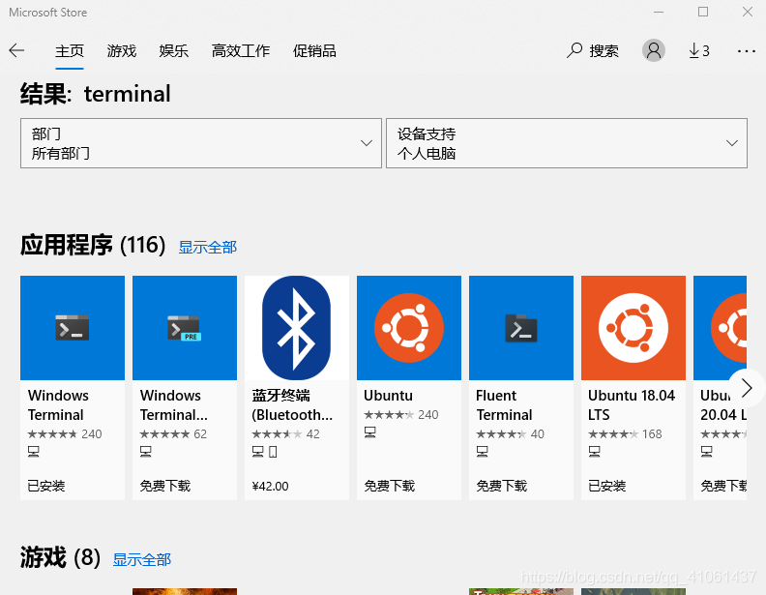Click star rating 62 of Terminal Preview
The height and width of the screenshot is (595, 766).
pyautogui.click(x=164, y=433)
